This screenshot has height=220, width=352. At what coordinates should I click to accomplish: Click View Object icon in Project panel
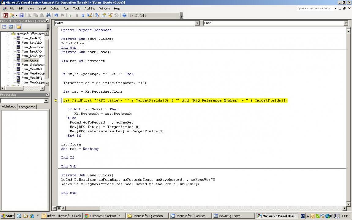point(10,27)
